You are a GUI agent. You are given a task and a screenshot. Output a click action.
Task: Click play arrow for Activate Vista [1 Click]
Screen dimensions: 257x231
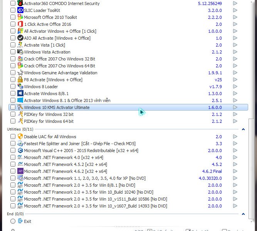[235, 45]
